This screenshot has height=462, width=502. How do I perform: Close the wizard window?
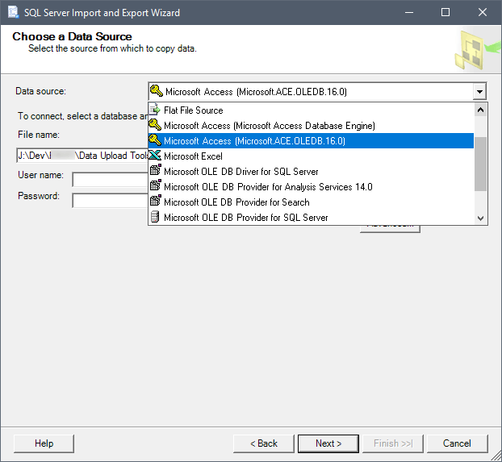tap(482, 12)
